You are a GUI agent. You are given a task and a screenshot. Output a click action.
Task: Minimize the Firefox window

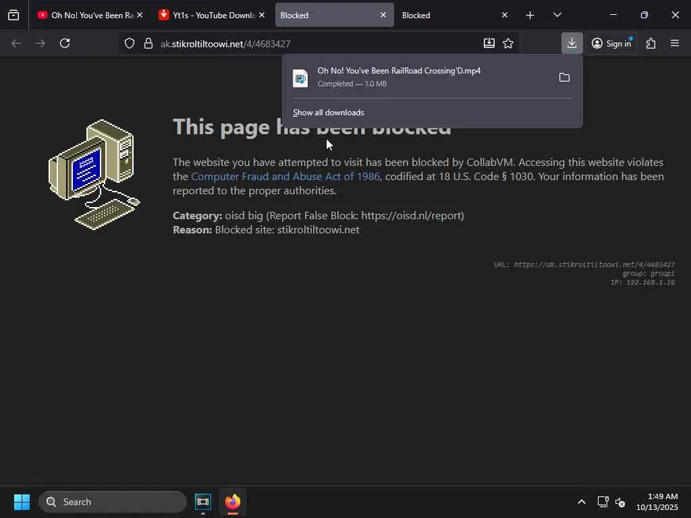(613, 15)
